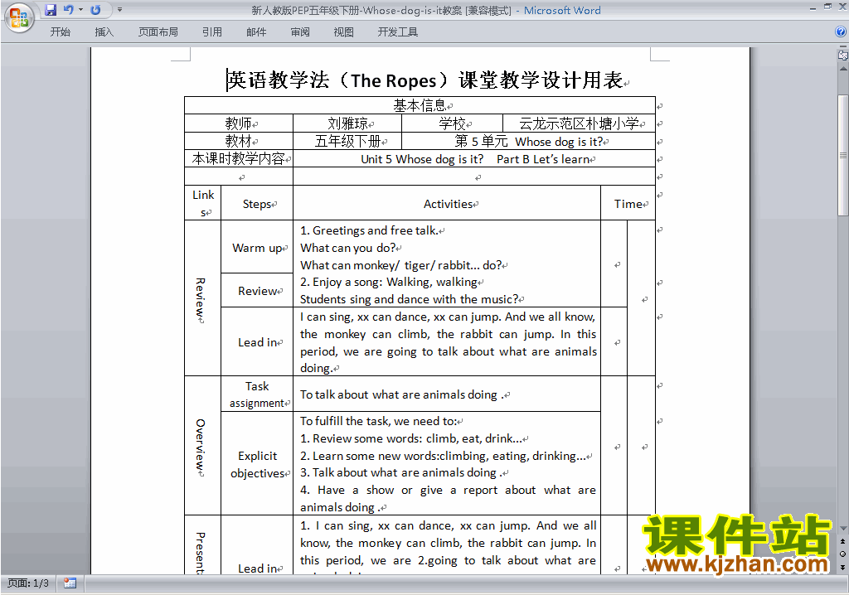849x595 pixels.
Task: Select the 审阅 tab
Action: tap(300, 32)
